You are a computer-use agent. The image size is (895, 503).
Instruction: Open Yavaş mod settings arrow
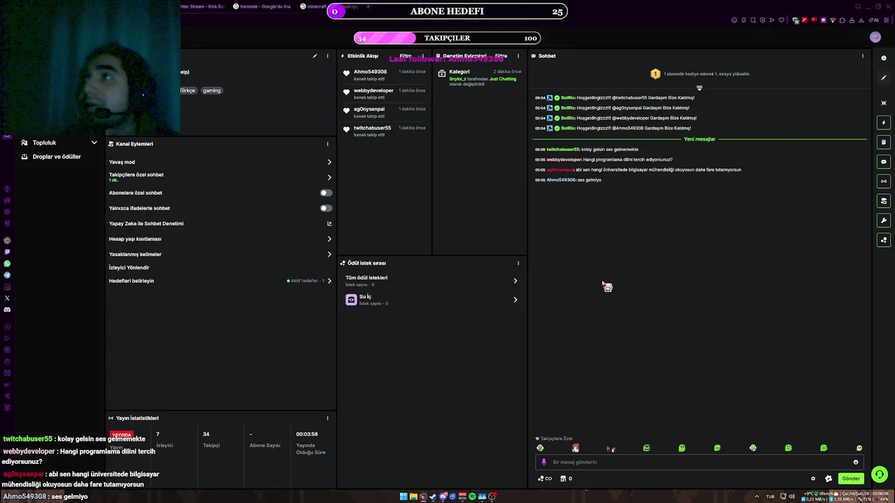tap(329, 162)
